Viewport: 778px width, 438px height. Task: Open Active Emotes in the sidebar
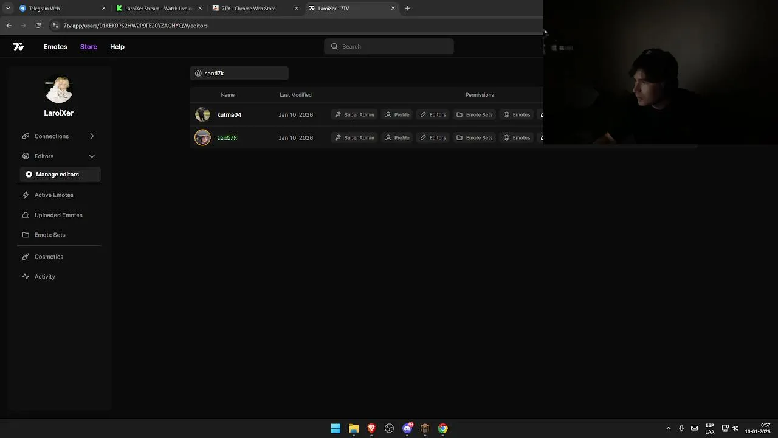[54, 195]
